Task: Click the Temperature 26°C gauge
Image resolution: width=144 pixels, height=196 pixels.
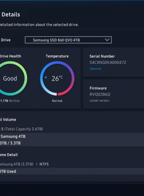Action: [57, 78]
